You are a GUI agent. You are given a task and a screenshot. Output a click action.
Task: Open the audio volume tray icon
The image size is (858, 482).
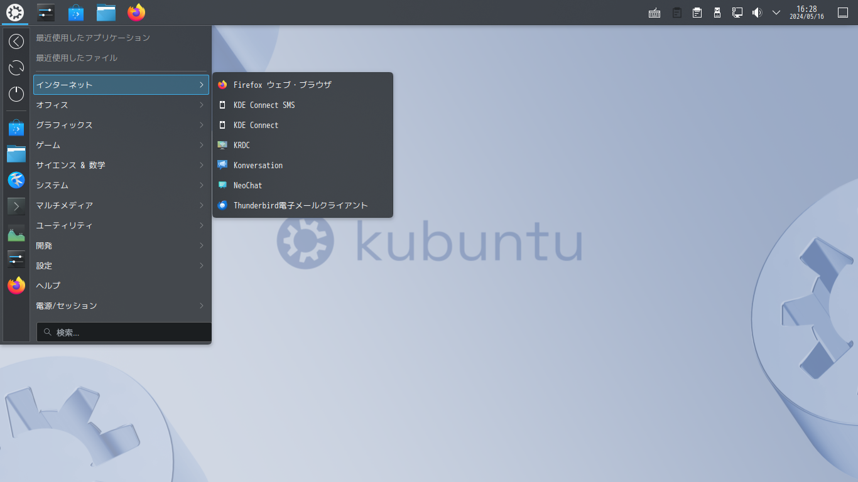[x=757, y=13]
